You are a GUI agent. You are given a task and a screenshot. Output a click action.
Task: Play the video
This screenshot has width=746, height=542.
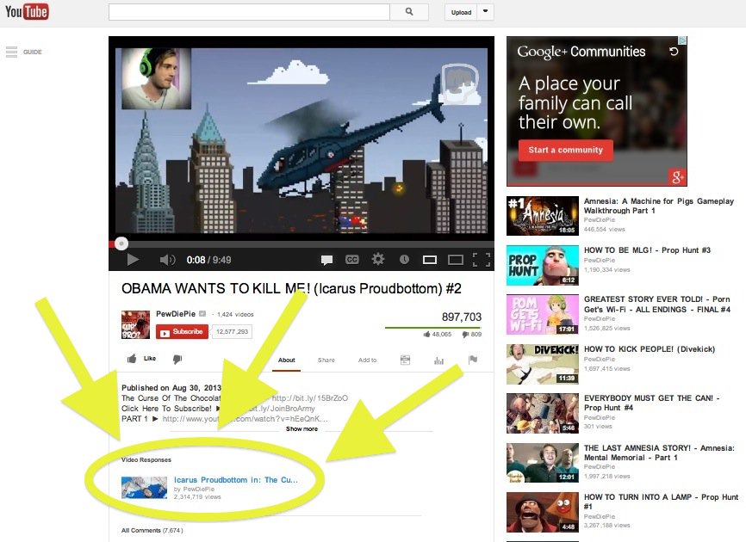click(133, 260)
